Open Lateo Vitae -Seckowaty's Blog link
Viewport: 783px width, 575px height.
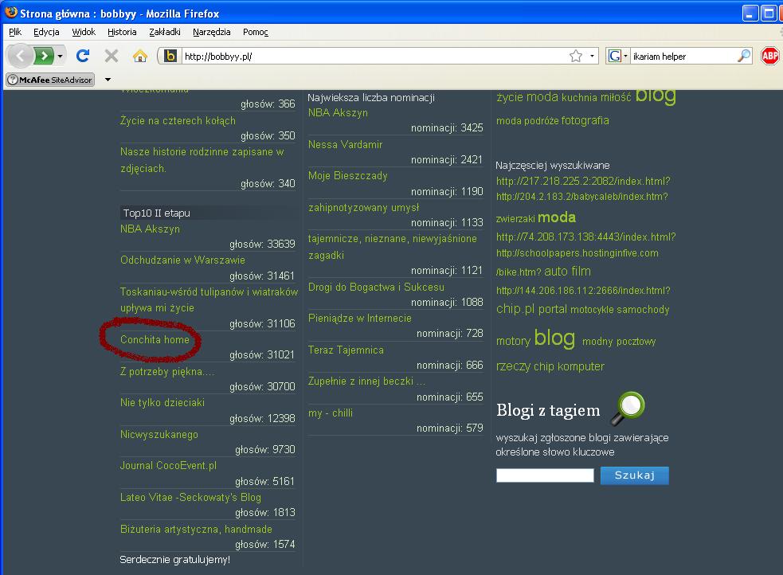[x=190, y=497]
